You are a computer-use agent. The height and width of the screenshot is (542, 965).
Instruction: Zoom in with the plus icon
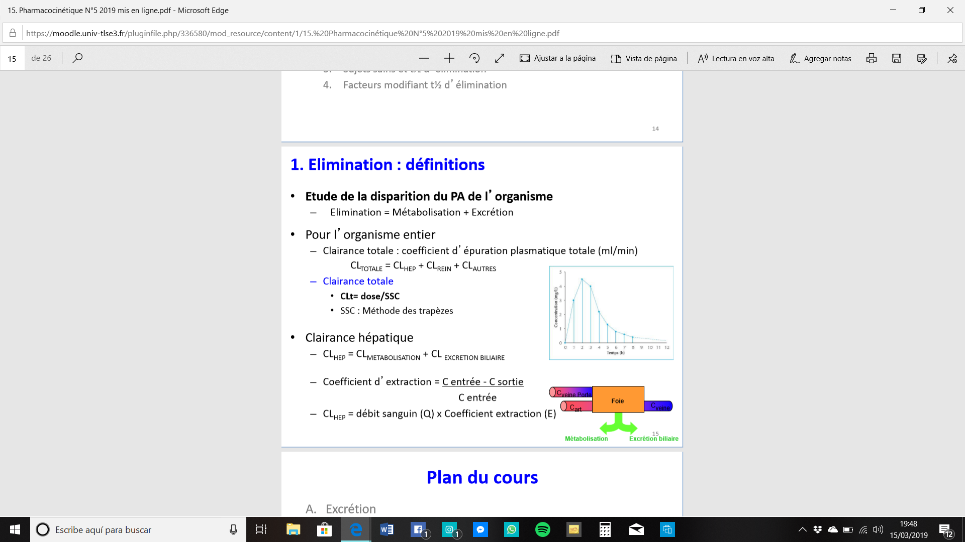(449, 58)
